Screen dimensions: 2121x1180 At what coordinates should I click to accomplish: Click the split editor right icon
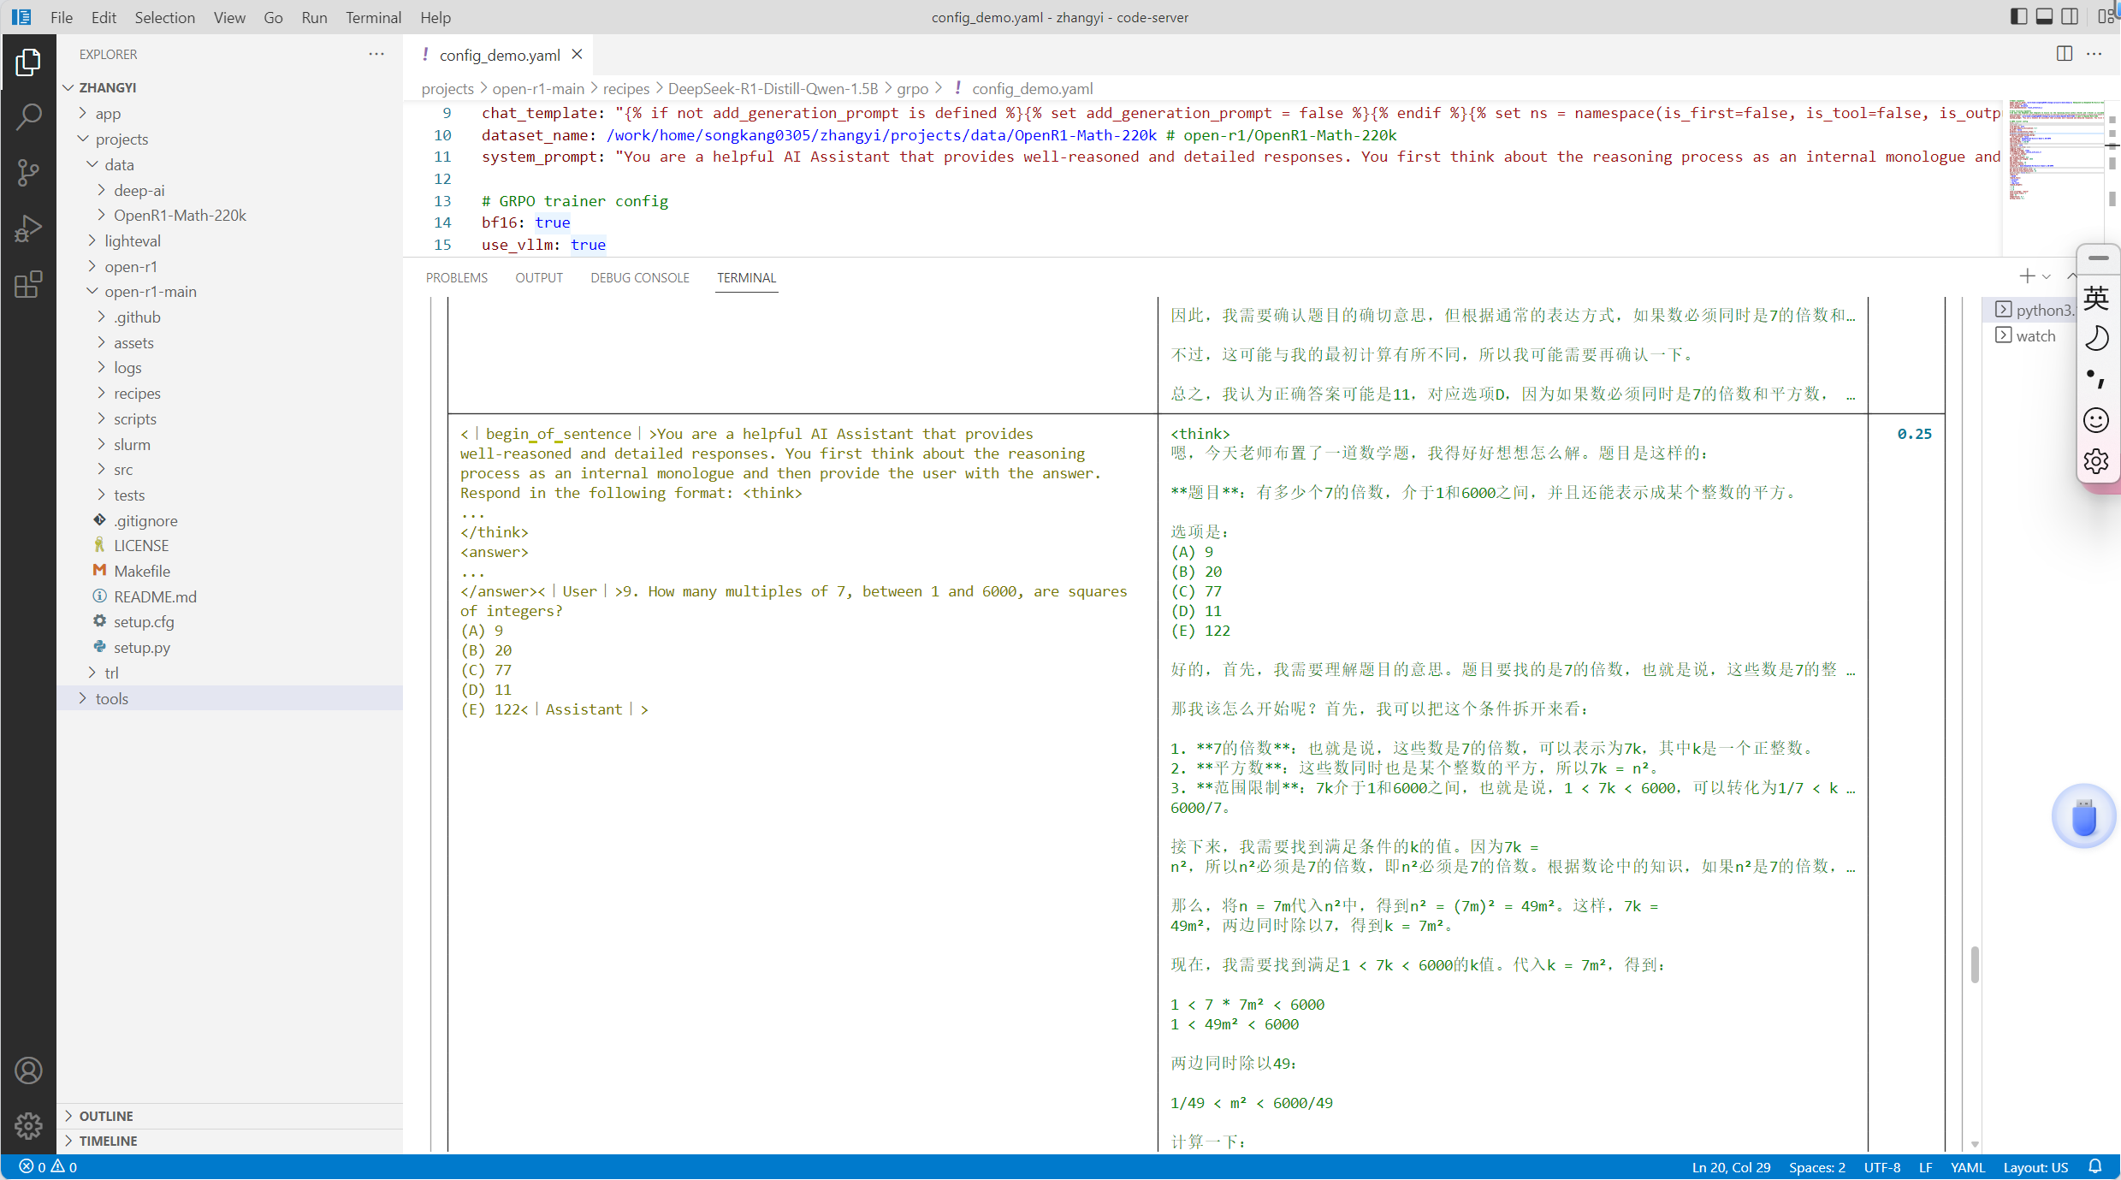pyautogui.click(x=2064, y=54)
